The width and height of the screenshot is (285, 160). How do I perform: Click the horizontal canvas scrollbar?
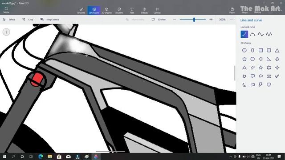pyautogui.click(x=110, y=151)
